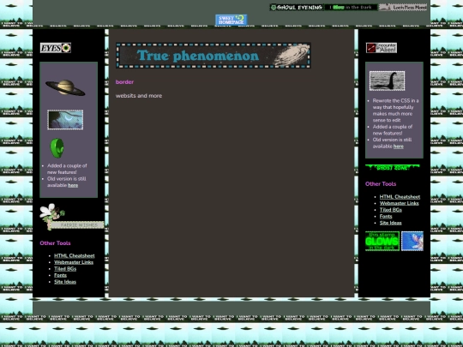This screenshot has height=347, width=463.
Task: Click the Saturn planet image
Action: click(65, 87)
